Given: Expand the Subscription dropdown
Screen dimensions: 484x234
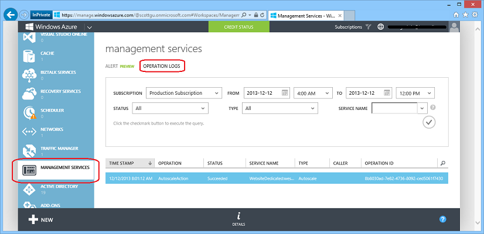Looking at the screenshot, I should click(x=183, y=93).
